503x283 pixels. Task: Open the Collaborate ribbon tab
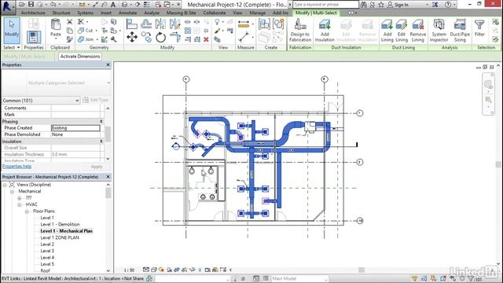[215, 13]
